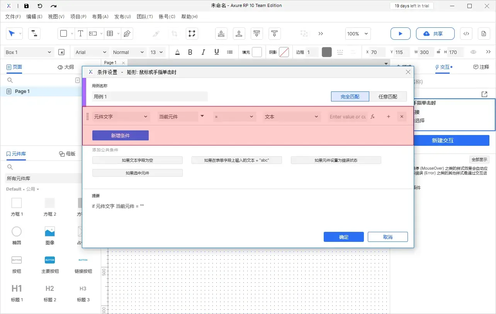Viewport: 496px width, 314px height.
Task: Open the Arial font family dropdown
Action: (90, 52)
